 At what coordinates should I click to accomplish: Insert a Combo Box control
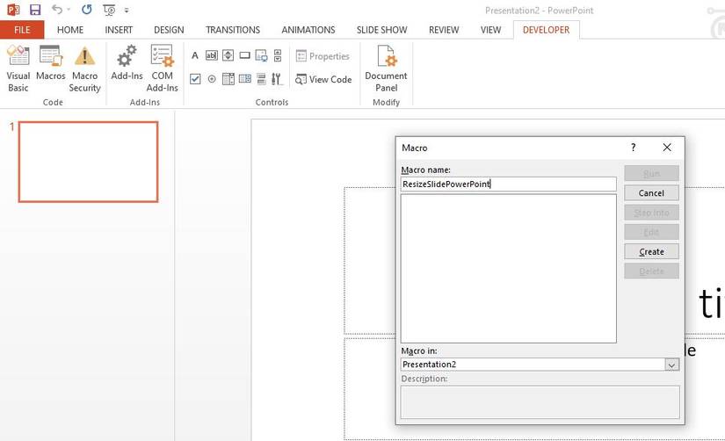pyautogui.click(x=228, y=79)
